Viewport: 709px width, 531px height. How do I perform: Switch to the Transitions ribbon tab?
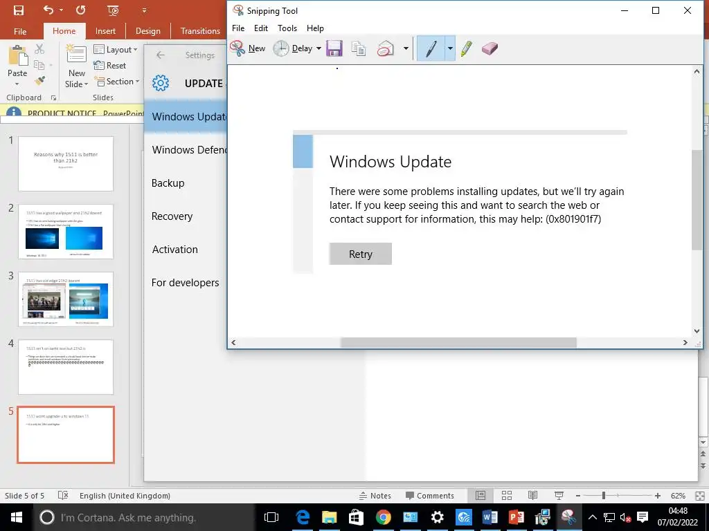200,31
